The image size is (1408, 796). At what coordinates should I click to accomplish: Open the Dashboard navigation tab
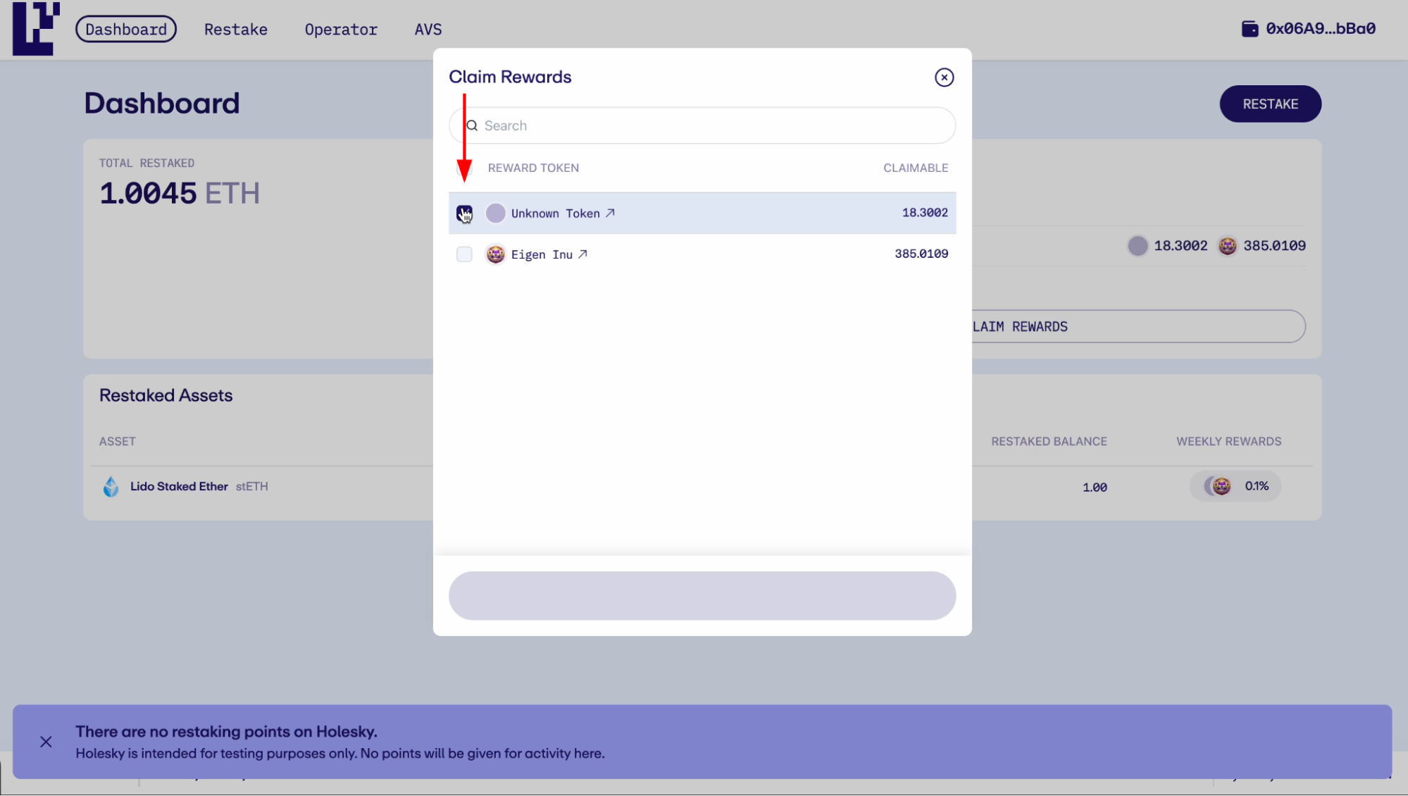click(x=125, y=28)
